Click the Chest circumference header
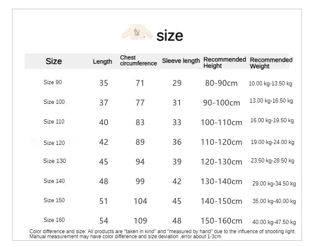This screenshot has height=247, width=314. 139,61
